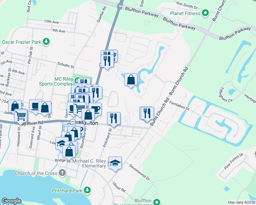
Task: Select the Pritchard Park tree marker
Action: (87, 190)
